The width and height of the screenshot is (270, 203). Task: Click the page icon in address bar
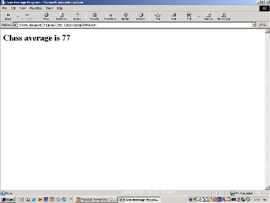(x=16, y=25)
